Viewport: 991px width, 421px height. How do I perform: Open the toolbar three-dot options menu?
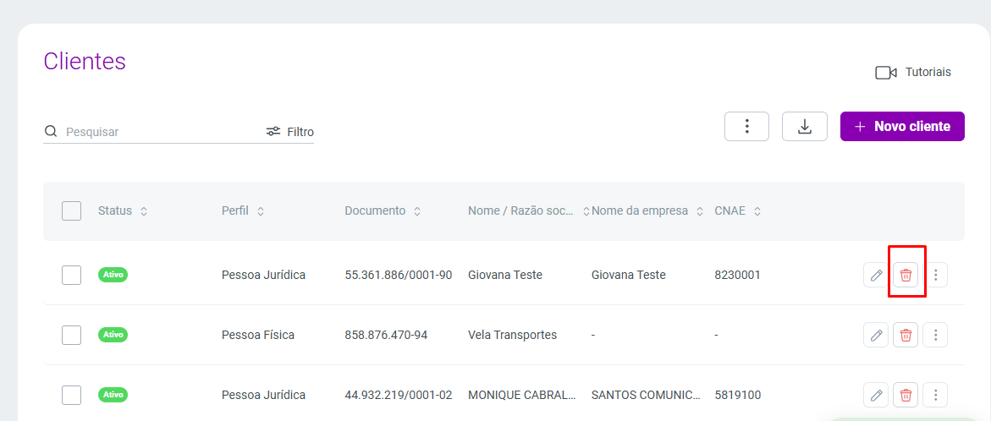click(746, 126)
